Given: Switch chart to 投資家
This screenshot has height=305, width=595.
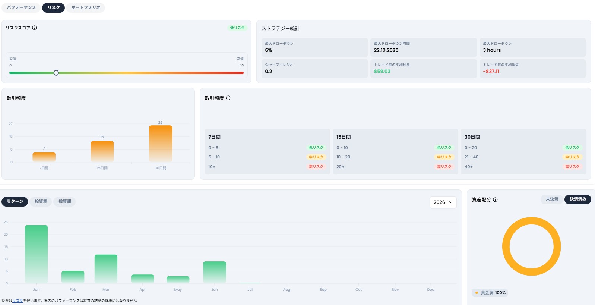Looking at the screenshot, I should (x=41, y=201).
